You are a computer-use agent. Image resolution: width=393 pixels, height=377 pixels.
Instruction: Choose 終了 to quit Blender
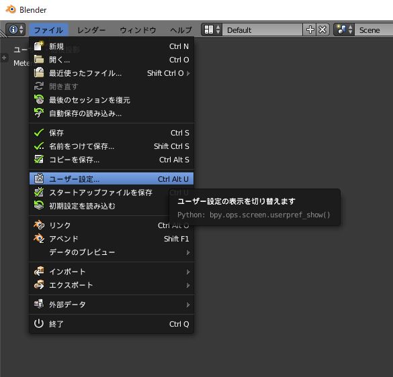tap(112, 324)
